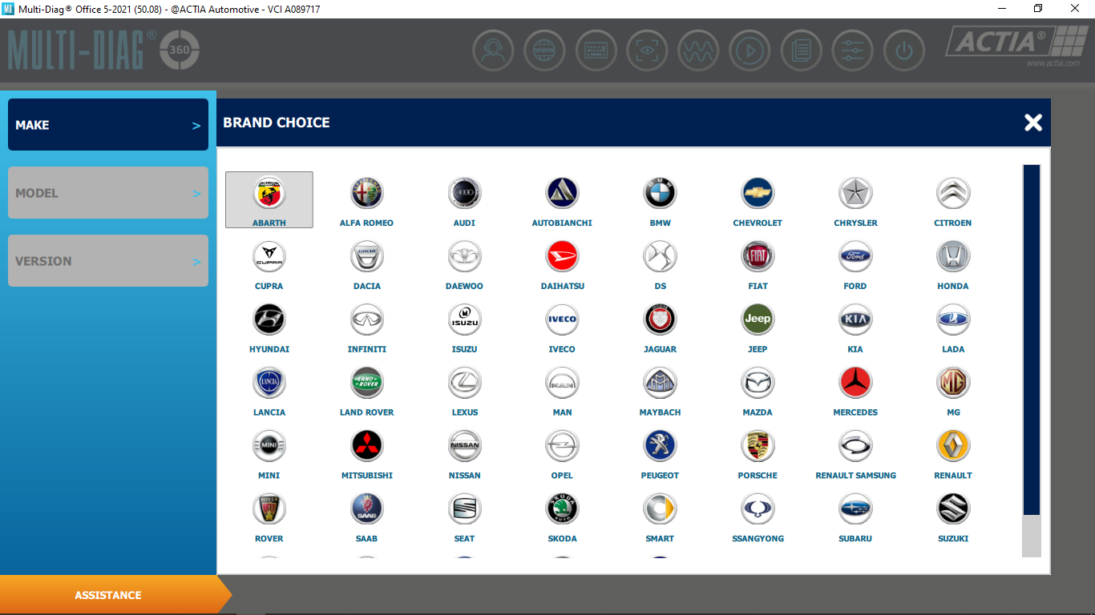Pick the Mercedes brand logo
Viewport: 1095px width, 615px height.
pos(855,383)
